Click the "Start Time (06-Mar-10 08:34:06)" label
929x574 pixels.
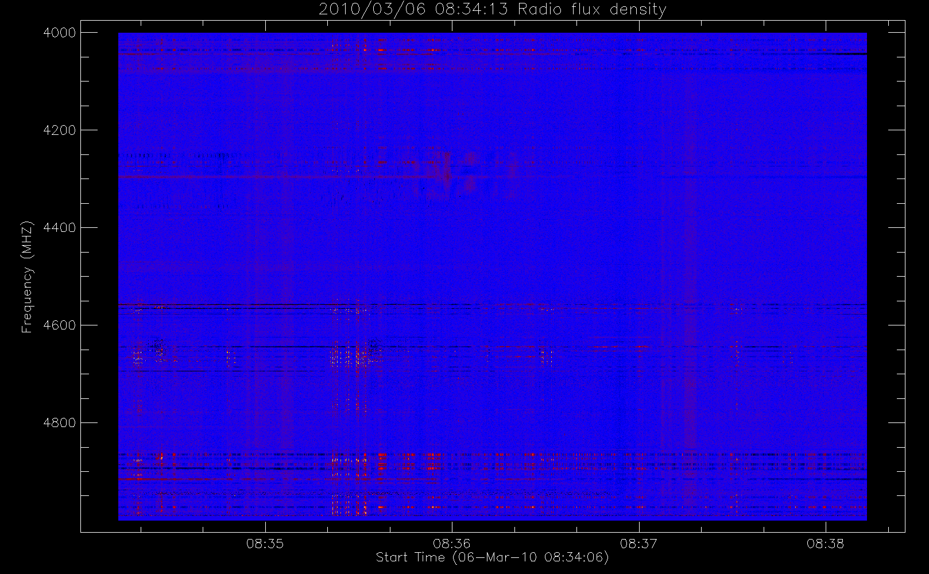(x=492, y=557)
